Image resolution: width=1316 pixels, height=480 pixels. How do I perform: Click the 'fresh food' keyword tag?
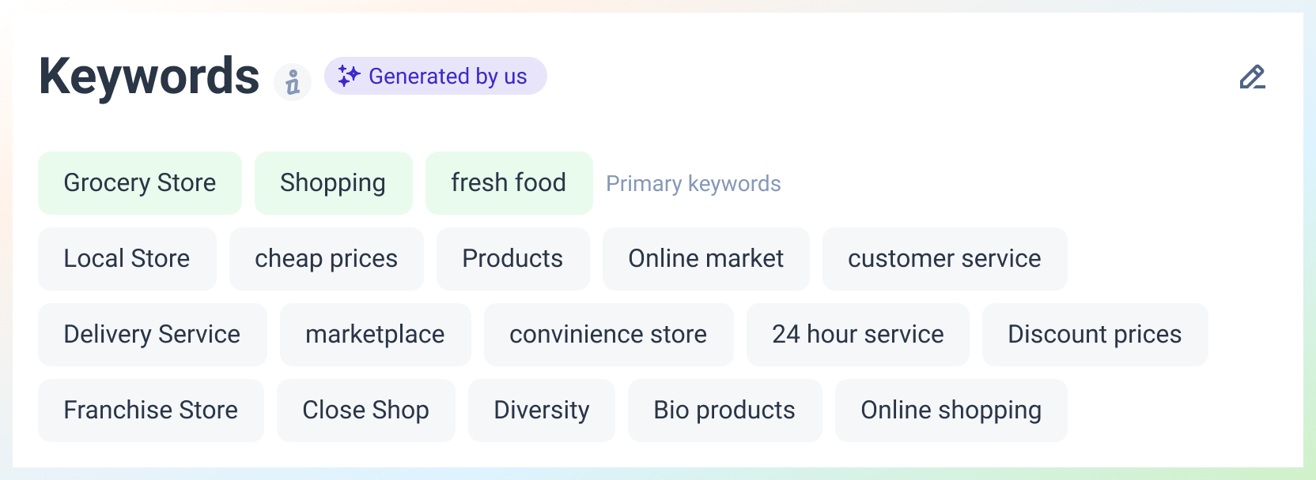pos(509,183)
